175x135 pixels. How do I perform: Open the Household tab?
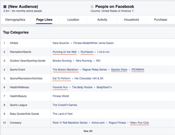tap(131, 20)
